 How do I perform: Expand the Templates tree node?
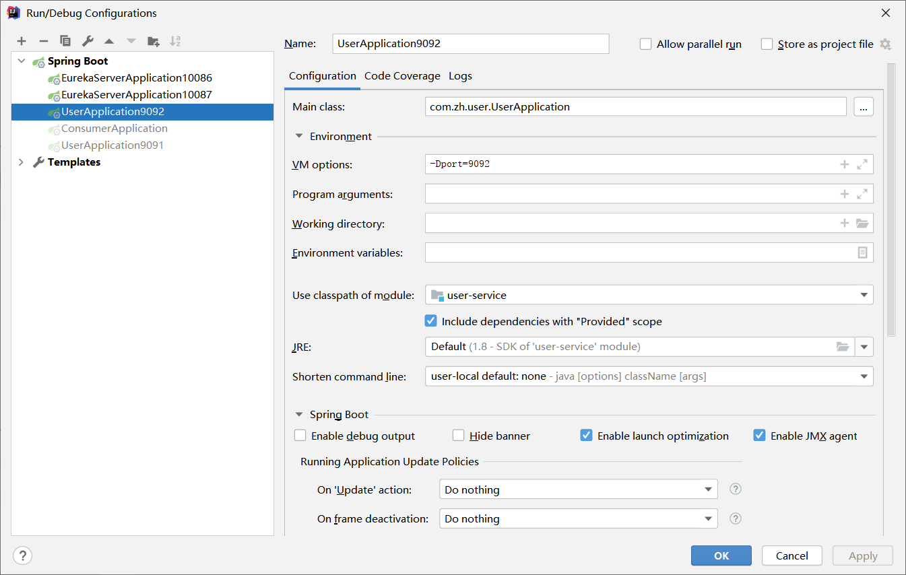[21, 162]
